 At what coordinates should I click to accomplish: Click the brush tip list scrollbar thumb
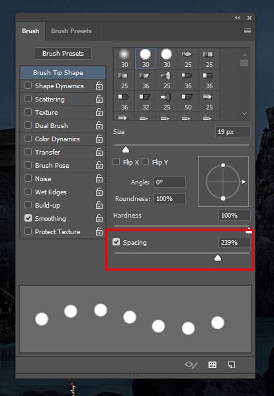[x=244, y=63]
